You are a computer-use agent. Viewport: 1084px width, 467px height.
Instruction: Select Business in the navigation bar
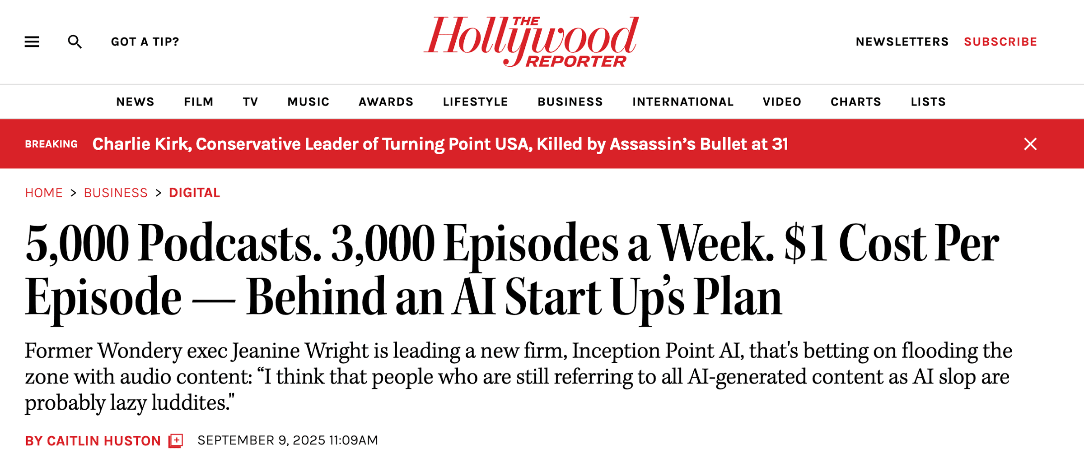coord(570,102)
